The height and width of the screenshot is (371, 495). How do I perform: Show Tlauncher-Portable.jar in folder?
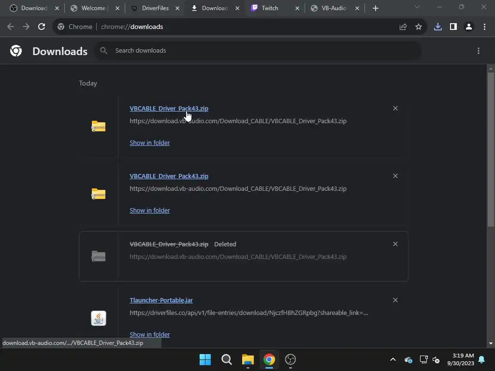coord(150,334)
